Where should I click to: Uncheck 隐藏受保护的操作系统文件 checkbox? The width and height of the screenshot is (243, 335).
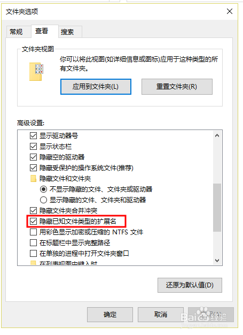pos(33,167)
